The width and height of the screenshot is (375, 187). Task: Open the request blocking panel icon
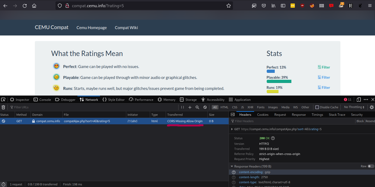(x=205, y=107)
